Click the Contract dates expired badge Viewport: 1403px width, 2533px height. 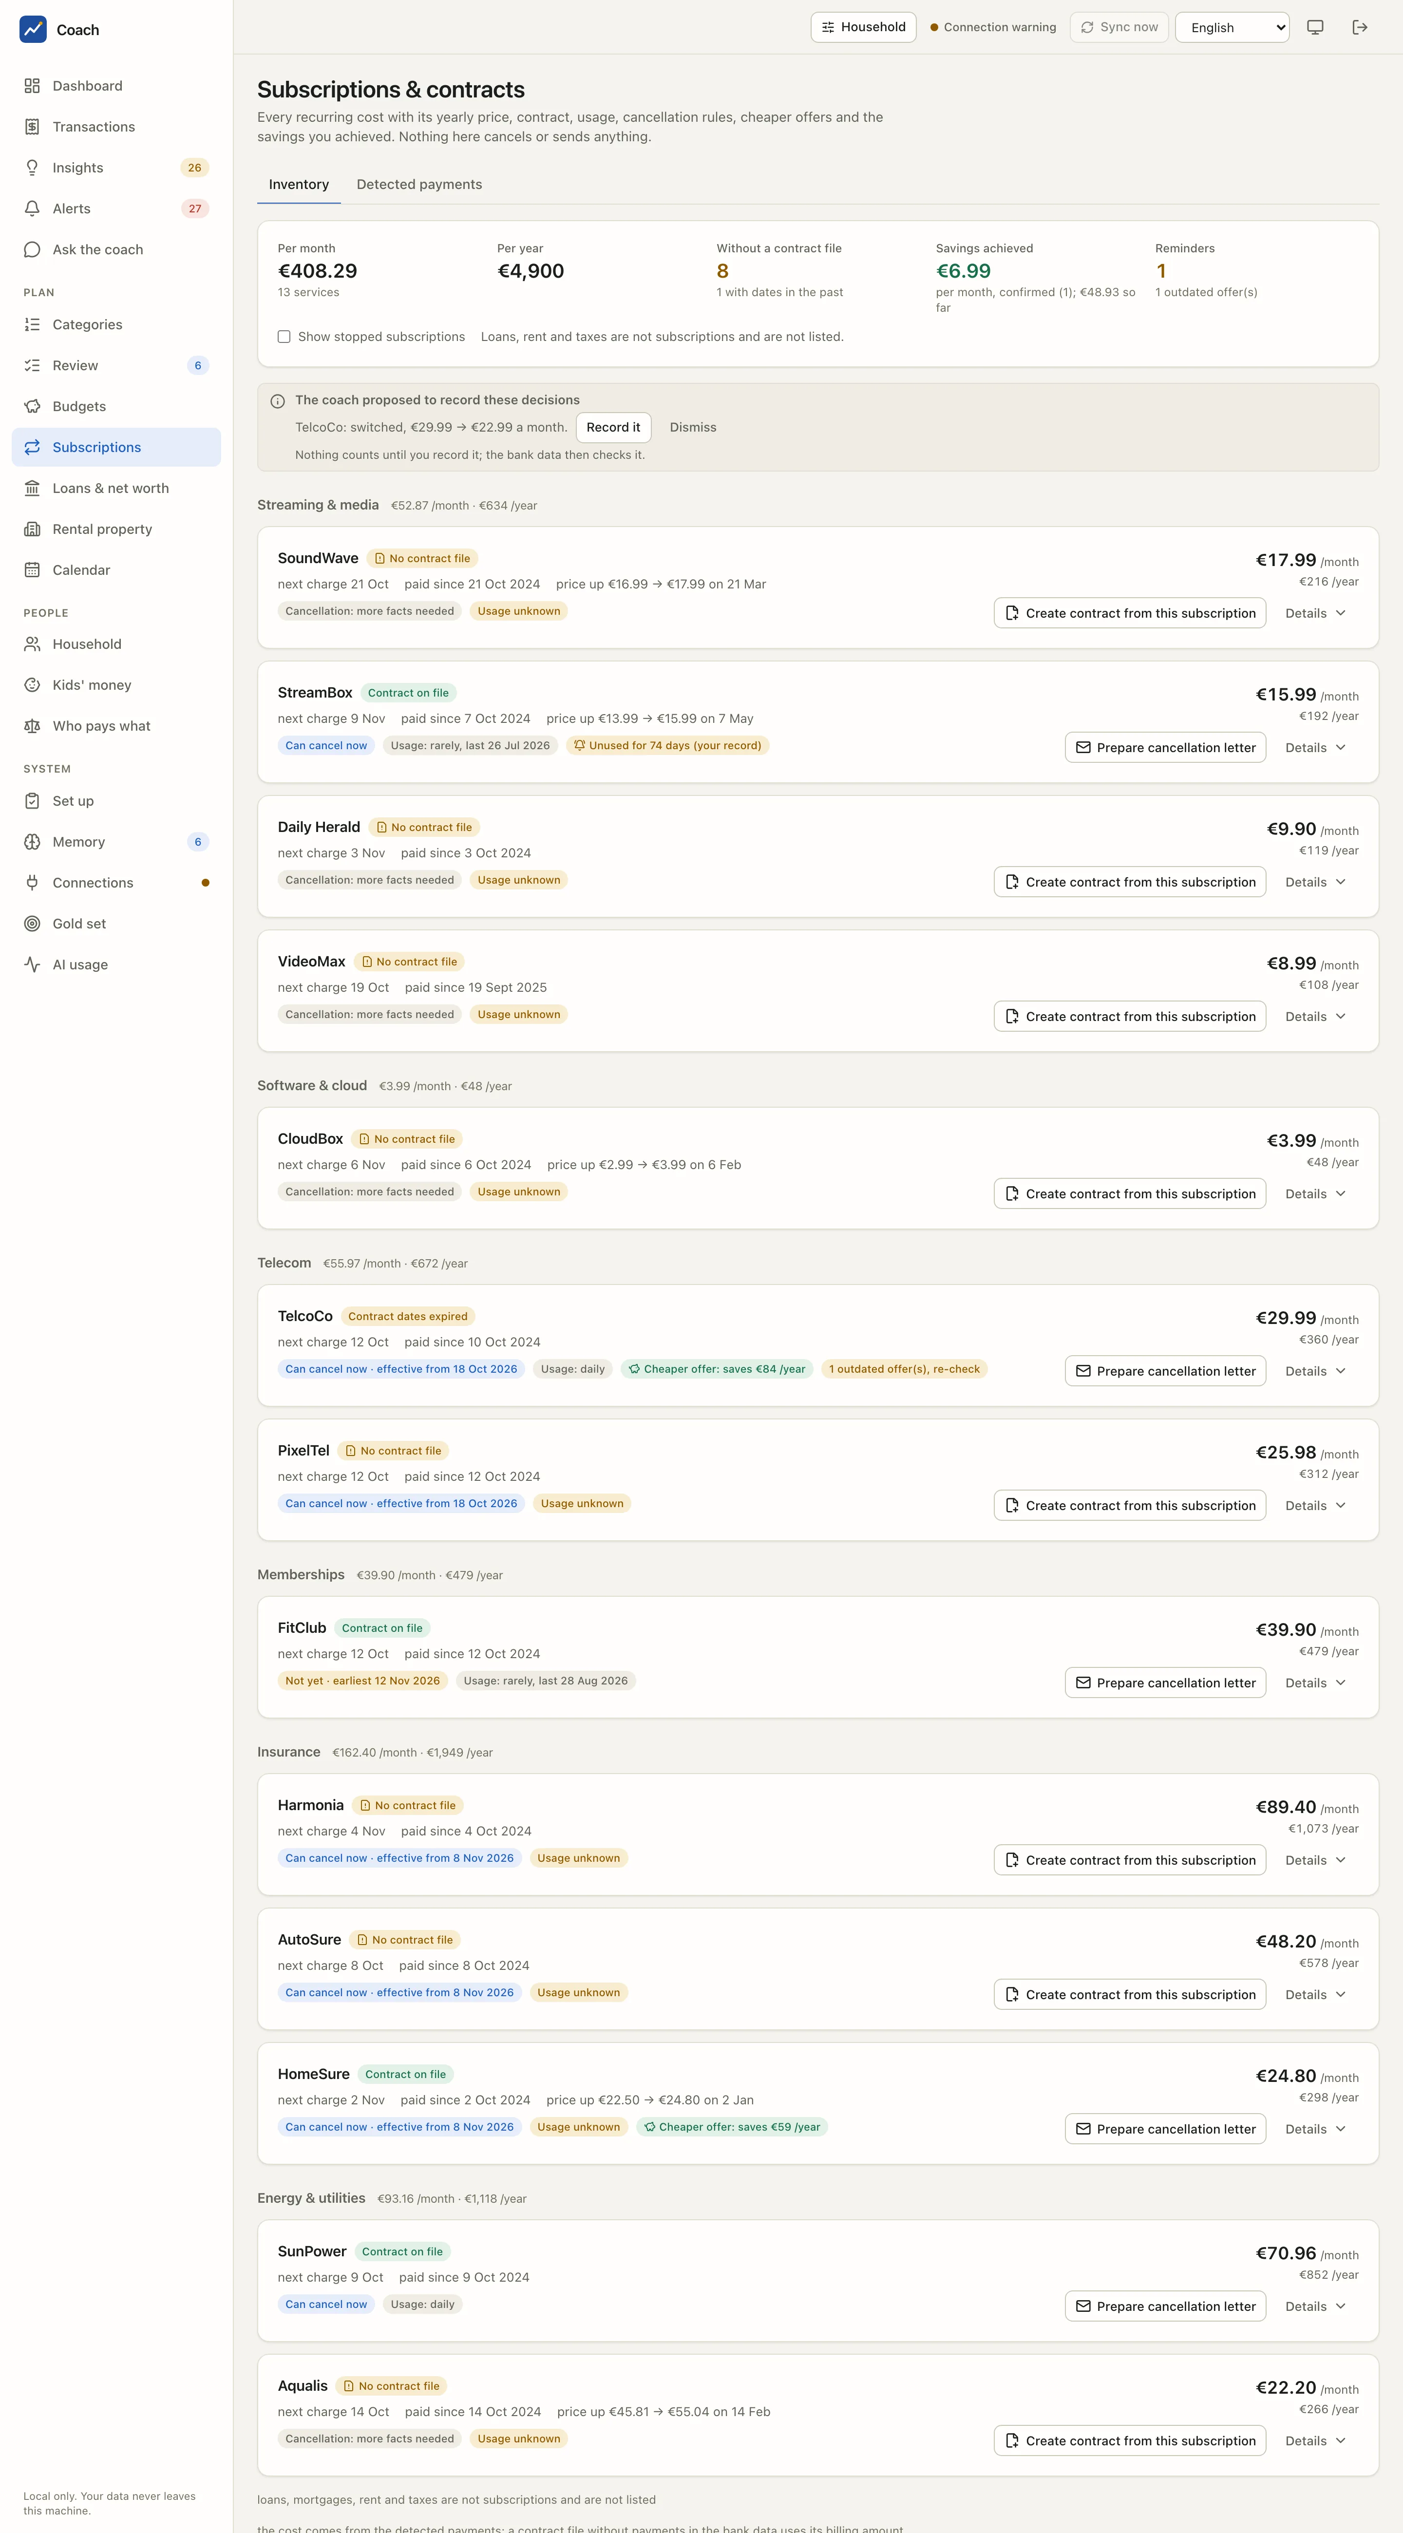point(408,1317)
